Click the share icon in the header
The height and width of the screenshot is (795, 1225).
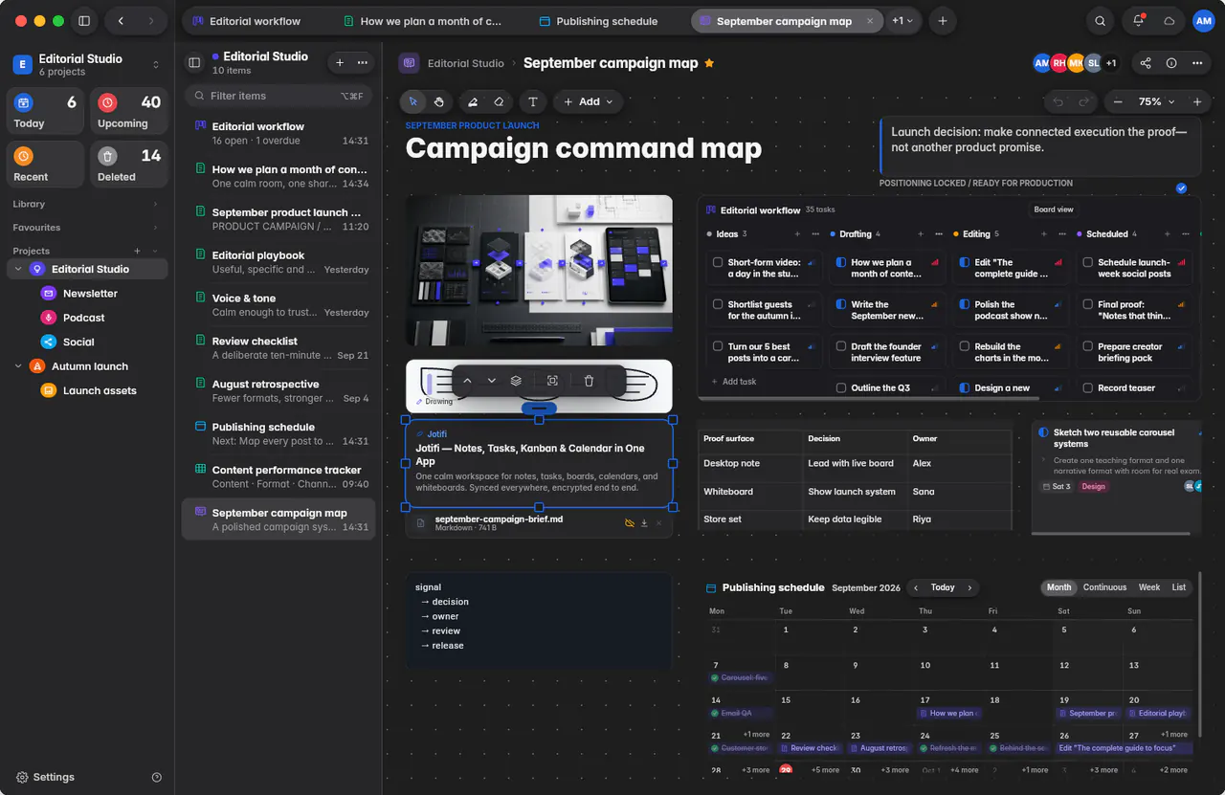[1146, 63]
